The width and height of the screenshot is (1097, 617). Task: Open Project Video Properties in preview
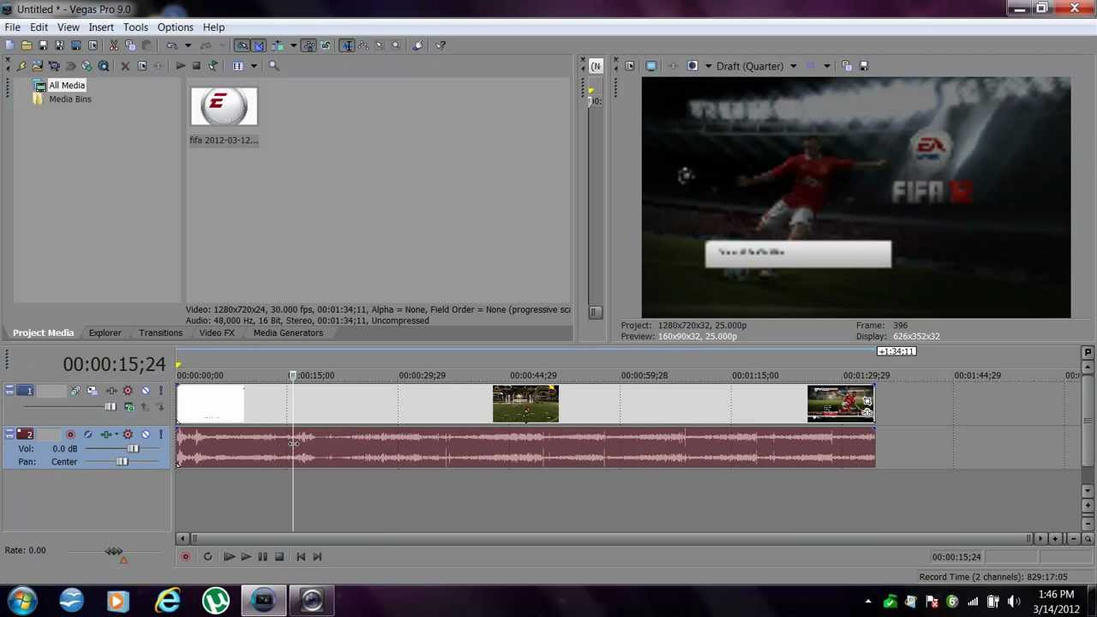[x=630, y=66]
